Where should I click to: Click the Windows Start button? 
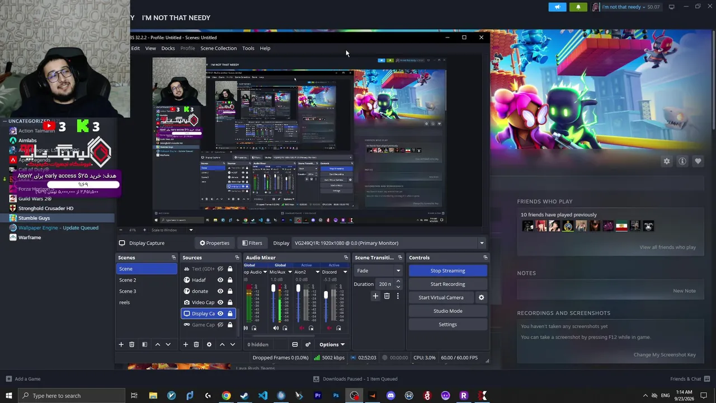[x=8, y=396]
